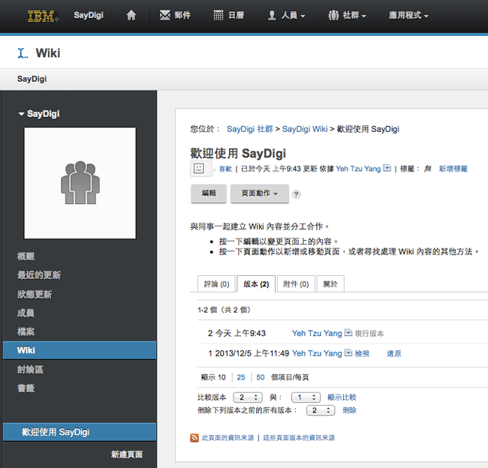This screenshot has height=468, width=488.
Task: Click the 還原 link for version 1
Action: pos(394,353)
